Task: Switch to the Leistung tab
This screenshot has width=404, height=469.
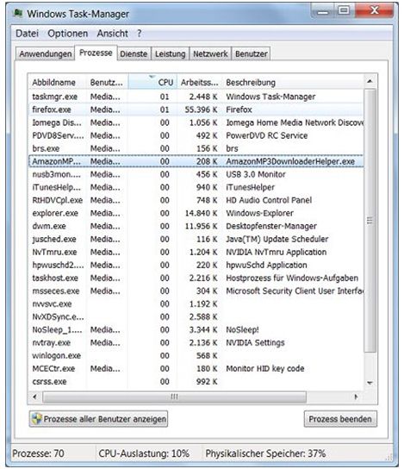Action: click(x=170, y=53)
